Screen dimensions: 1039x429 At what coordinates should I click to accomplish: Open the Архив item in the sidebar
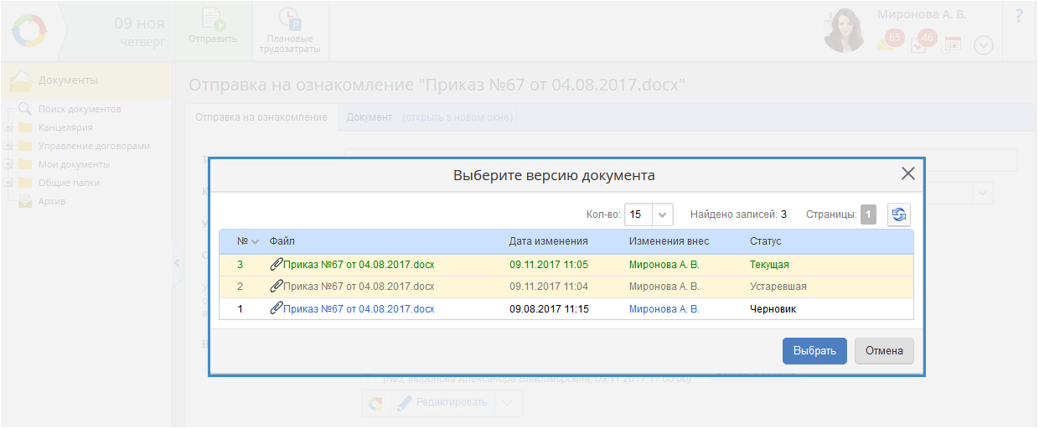[x=52, y=201]
